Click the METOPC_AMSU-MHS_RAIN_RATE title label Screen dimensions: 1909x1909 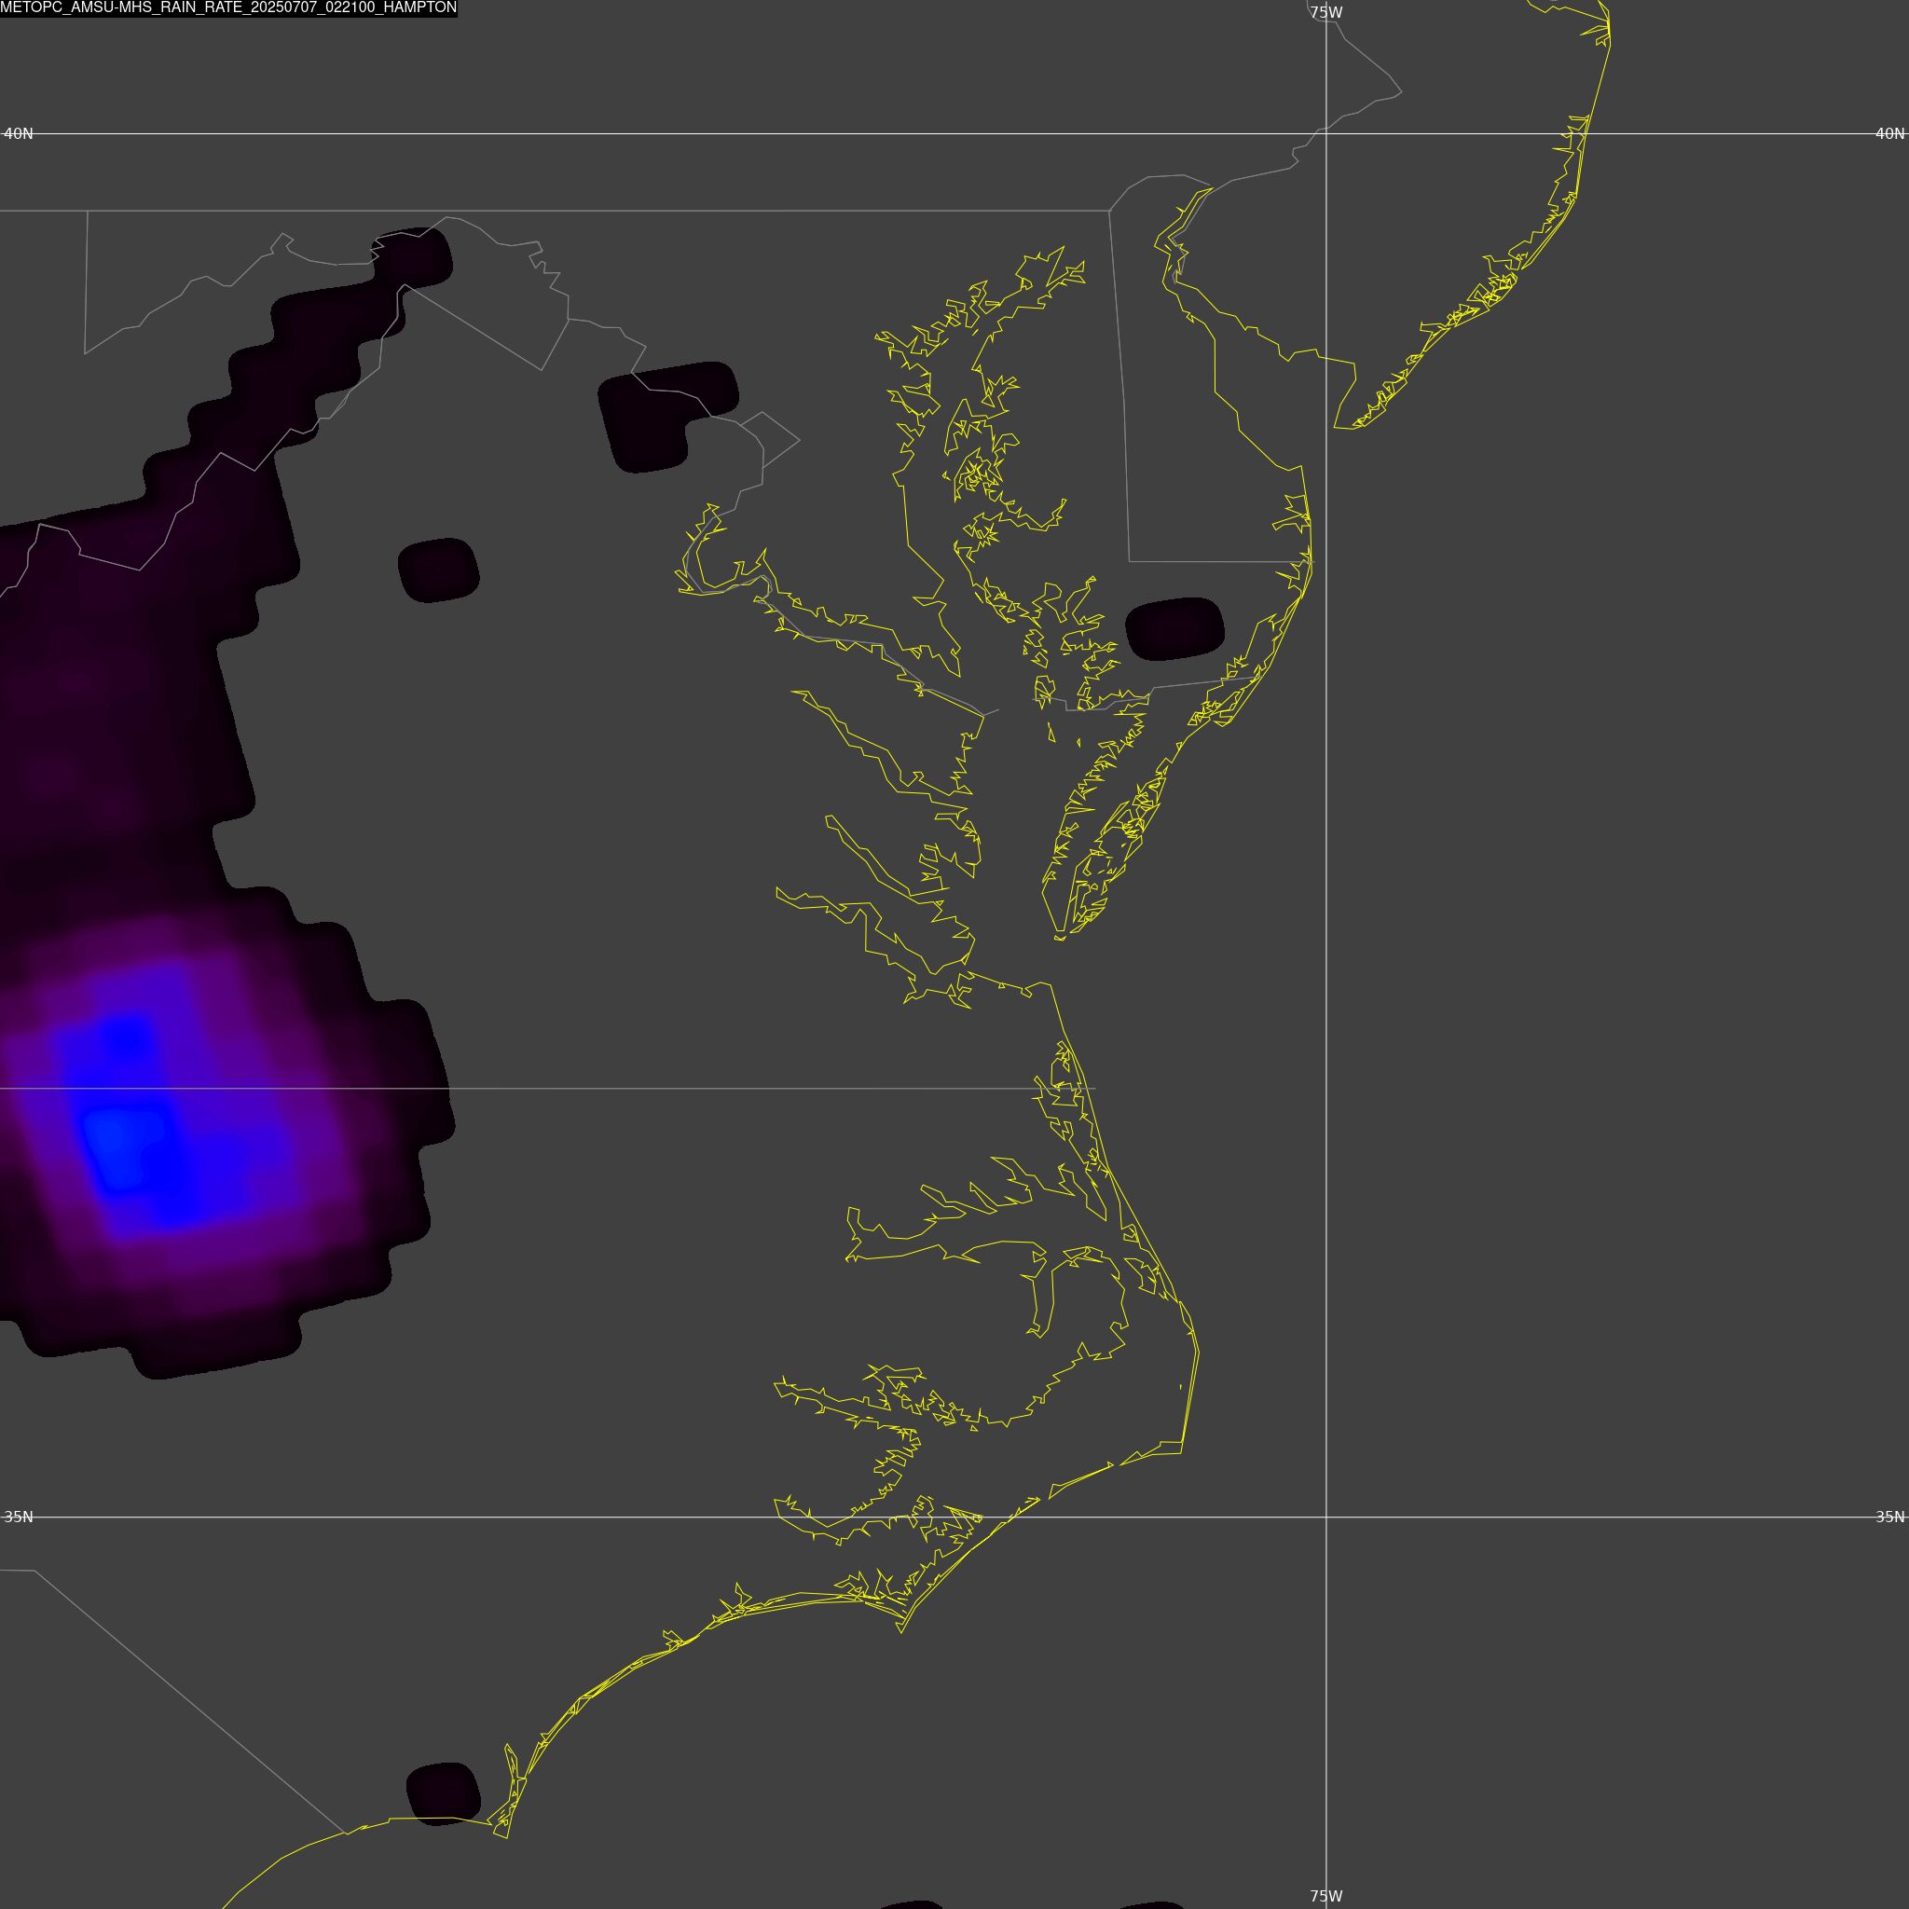228,7
